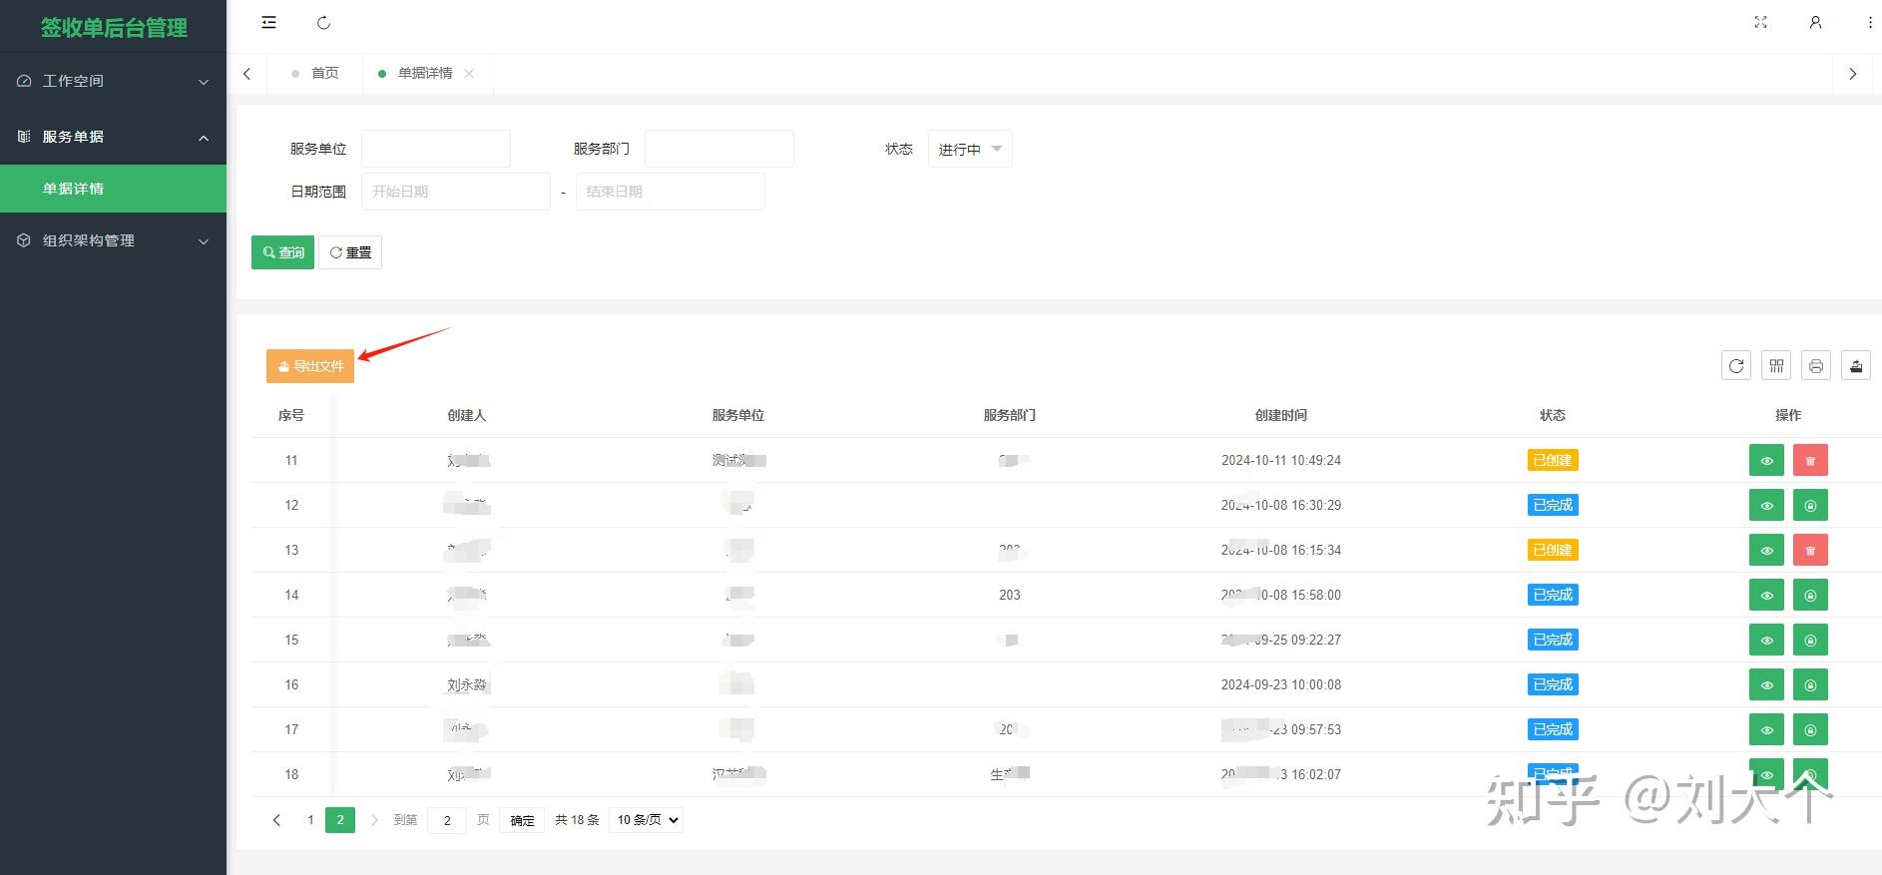Pick a start date in 开始日期
The image size is (1882, 875).
(x=456, y=192)
